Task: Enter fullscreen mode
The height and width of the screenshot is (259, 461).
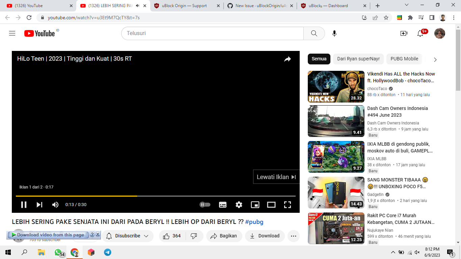Action: point(287,204)
